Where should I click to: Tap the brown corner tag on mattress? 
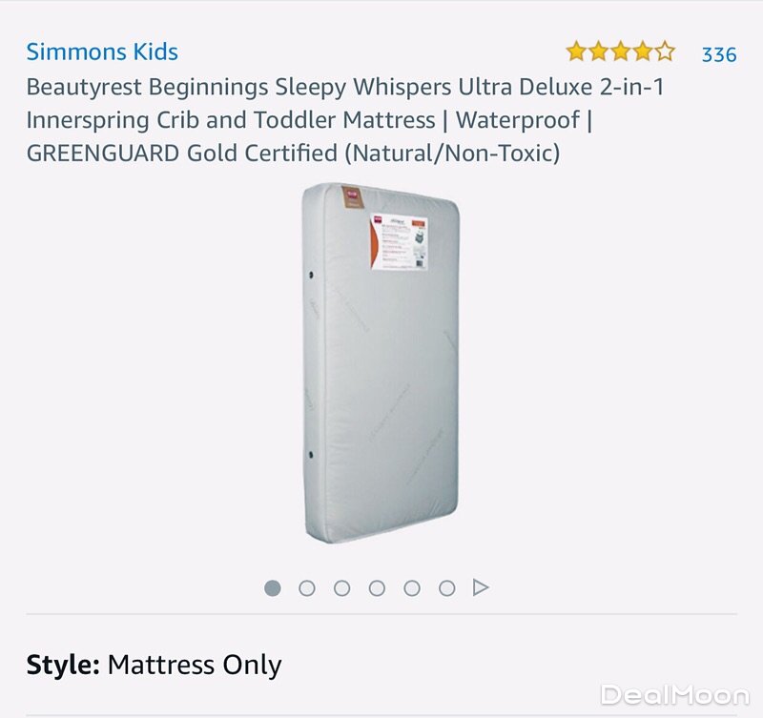352,197
